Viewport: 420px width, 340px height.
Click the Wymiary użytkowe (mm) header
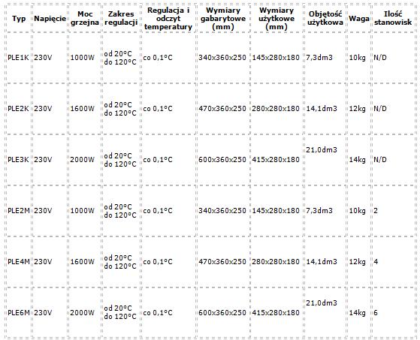(276, 19)
